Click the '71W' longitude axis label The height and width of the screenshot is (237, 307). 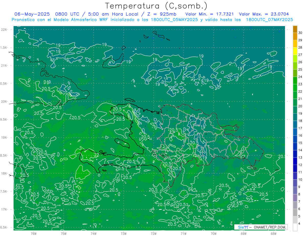click(x=183, y=233)
